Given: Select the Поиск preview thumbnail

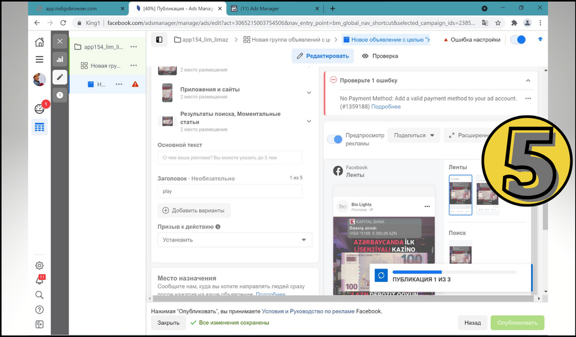Looking at the screenshot, I should [x=460, y=252].
